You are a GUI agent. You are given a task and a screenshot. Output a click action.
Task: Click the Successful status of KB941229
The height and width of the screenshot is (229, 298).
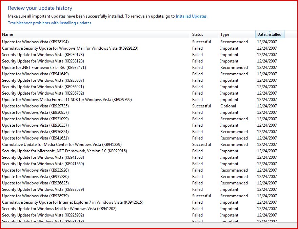[201, 145]
